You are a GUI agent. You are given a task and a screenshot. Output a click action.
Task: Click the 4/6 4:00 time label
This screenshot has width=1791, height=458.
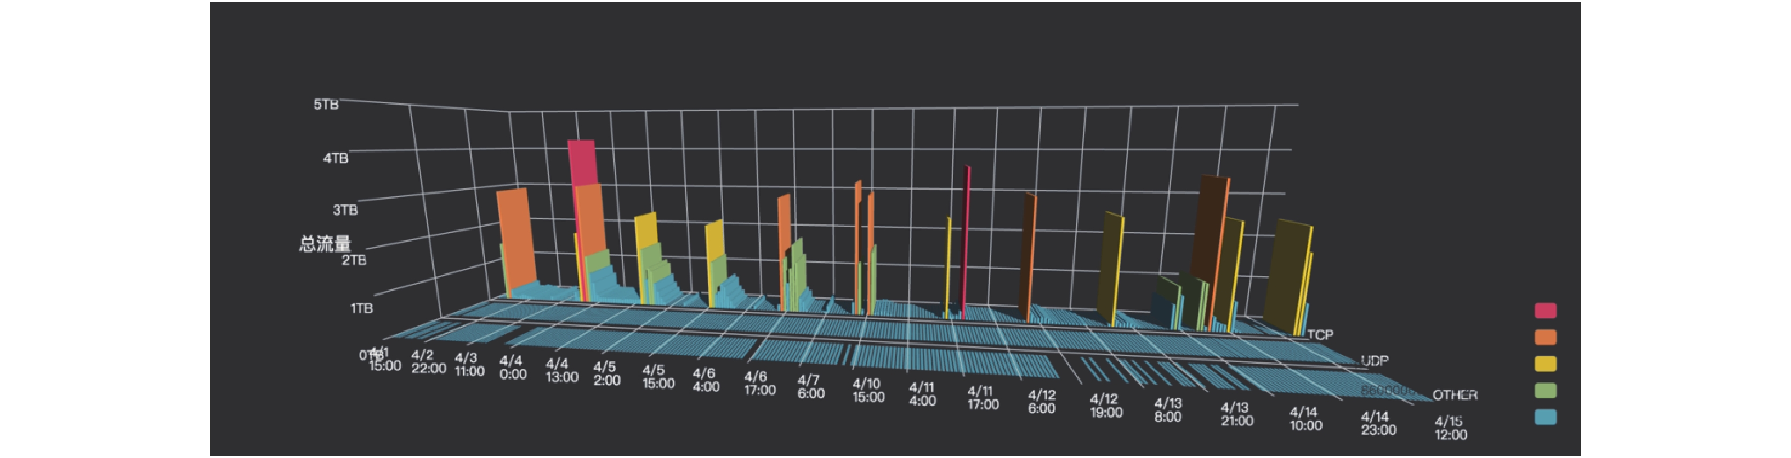(705, 379)
